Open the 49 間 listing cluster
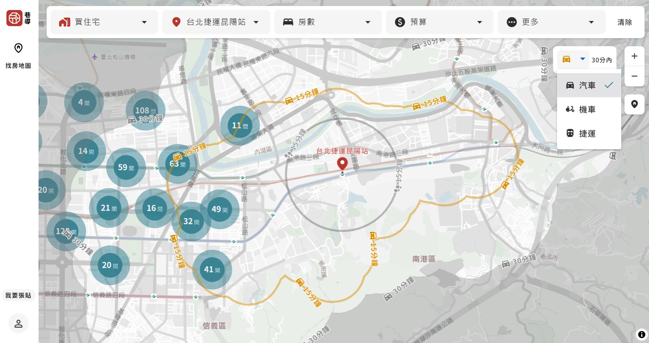 coord(220,209)
